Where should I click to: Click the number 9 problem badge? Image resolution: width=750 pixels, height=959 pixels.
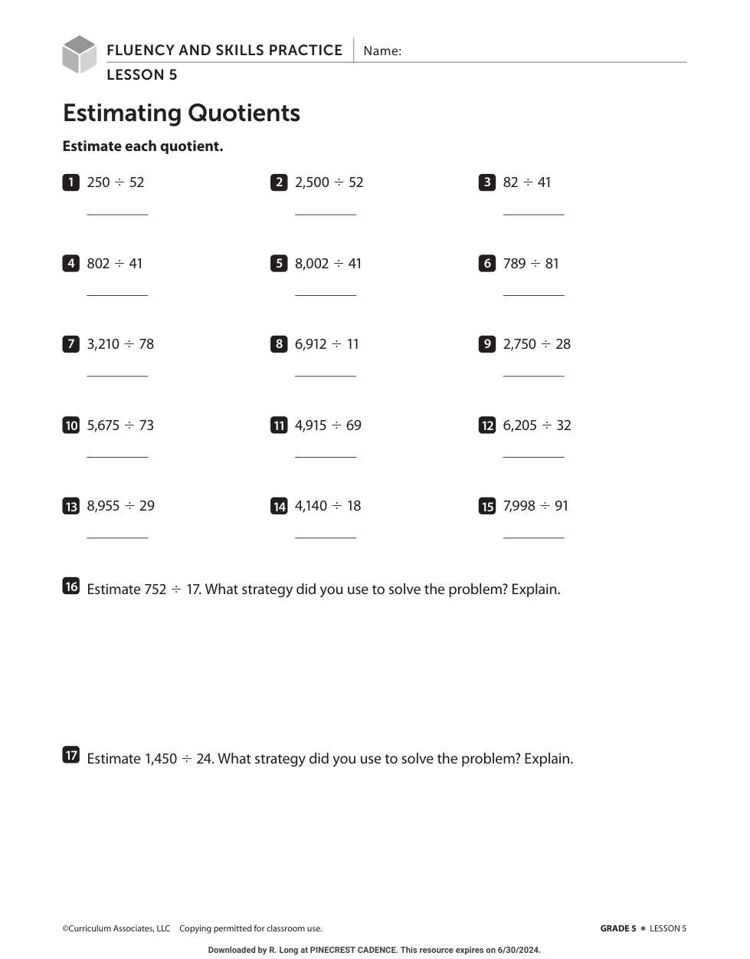point(487,344)
